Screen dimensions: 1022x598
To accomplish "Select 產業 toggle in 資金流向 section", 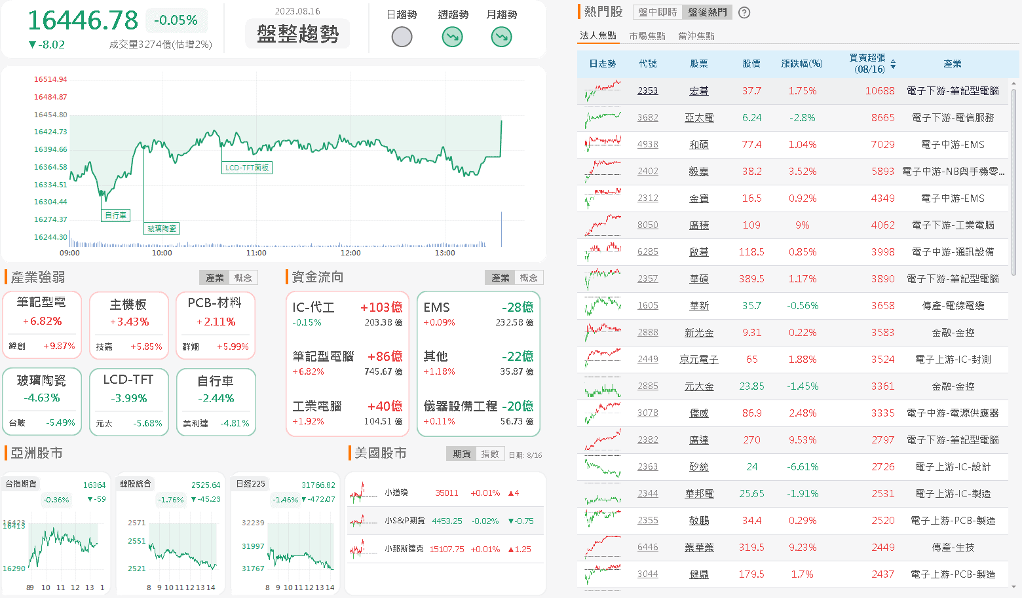I will [x=500, y=278].
